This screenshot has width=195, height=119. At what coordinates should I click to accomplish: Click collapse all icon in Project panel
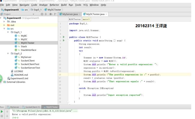click(x=46, y=14)
